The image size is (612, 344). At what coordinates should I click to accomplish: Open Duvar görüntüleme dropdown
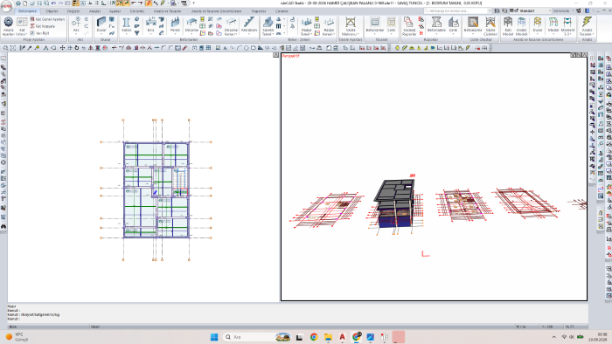(x=538, y=25)
